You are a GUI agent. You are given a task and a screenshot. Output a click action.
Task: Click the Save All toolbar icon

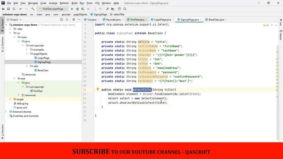[x=8, y=9]
